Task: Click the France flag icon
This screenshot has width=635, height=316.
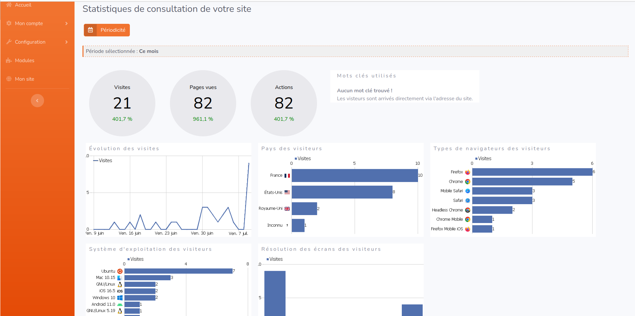Action: pos(287,176)
